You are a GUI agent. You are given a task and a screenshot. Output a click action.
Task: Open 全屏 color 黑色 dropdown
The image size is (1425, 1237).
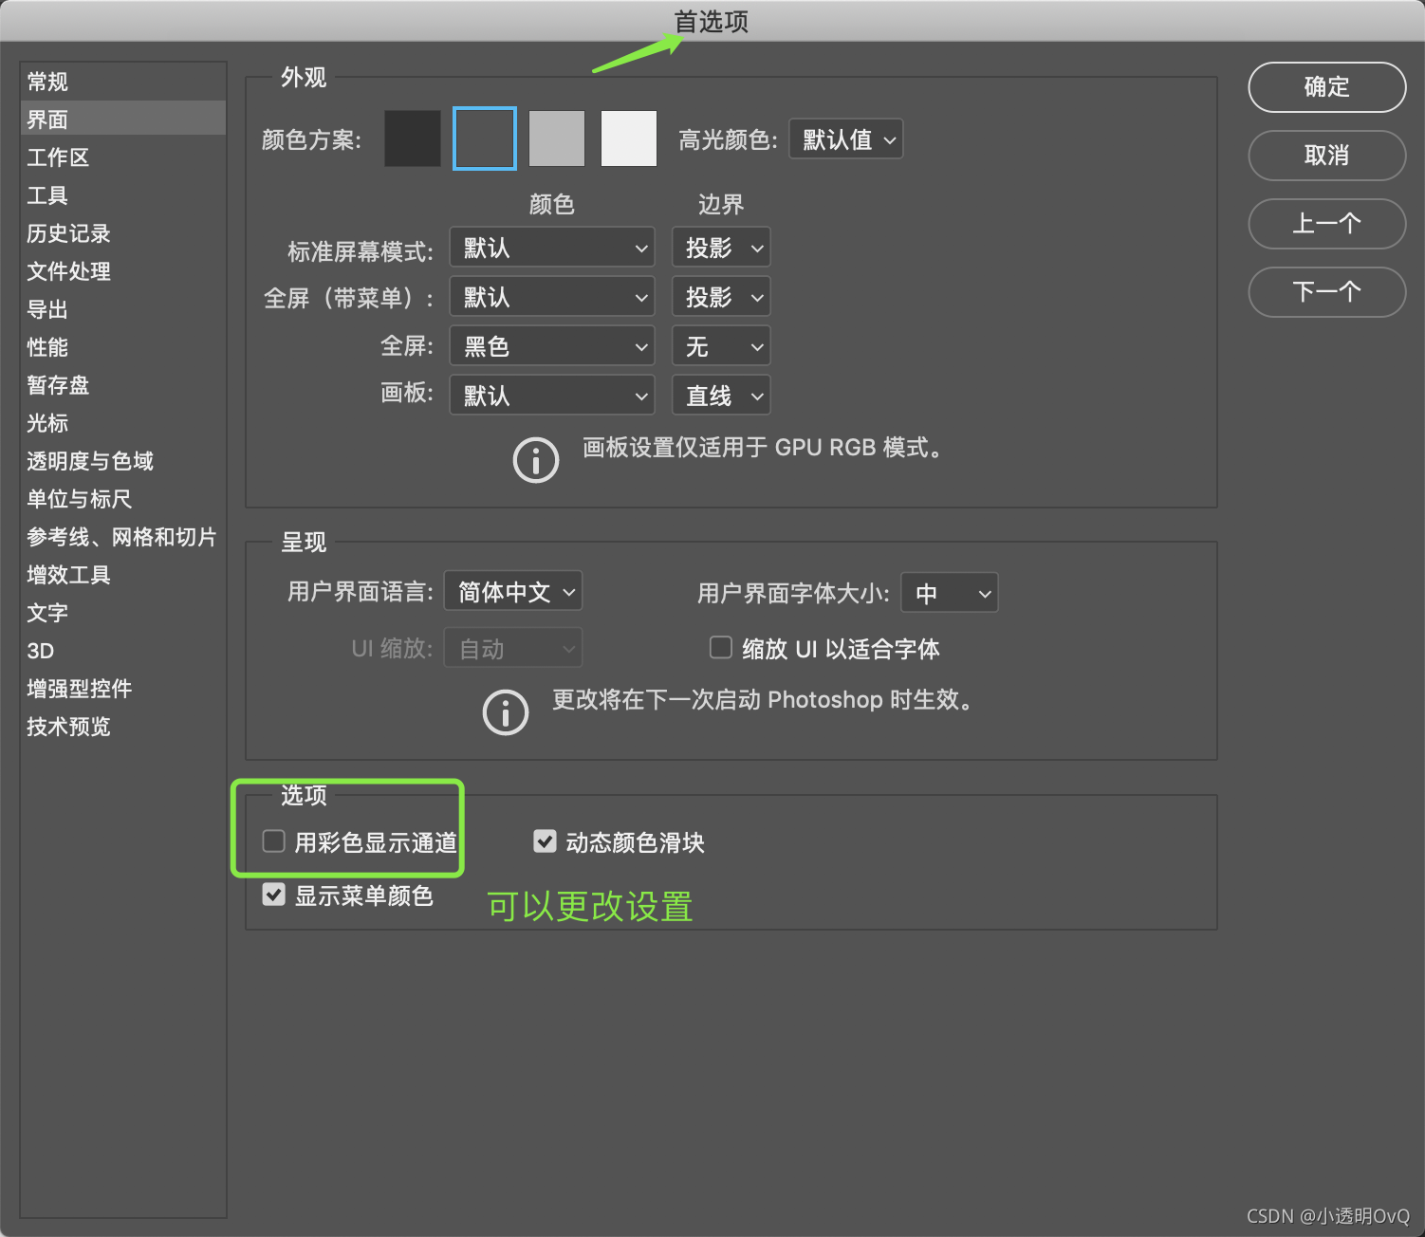pyautogui.click(x=552, y=346)
